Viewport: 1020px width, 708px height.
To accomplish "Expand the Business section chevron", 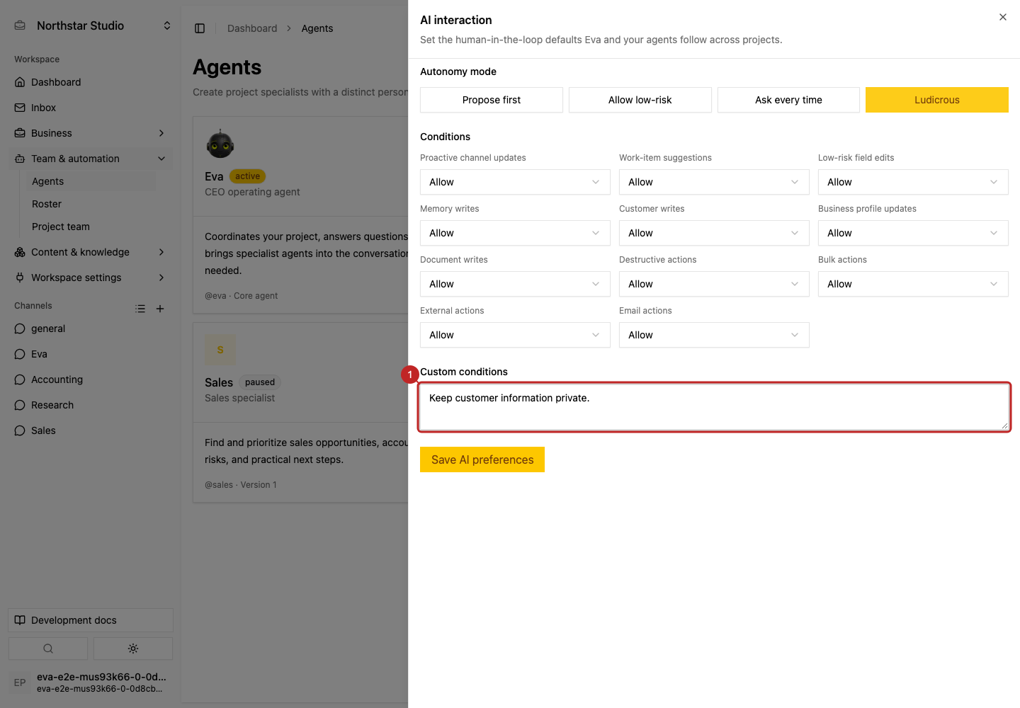I will (161, 133).
